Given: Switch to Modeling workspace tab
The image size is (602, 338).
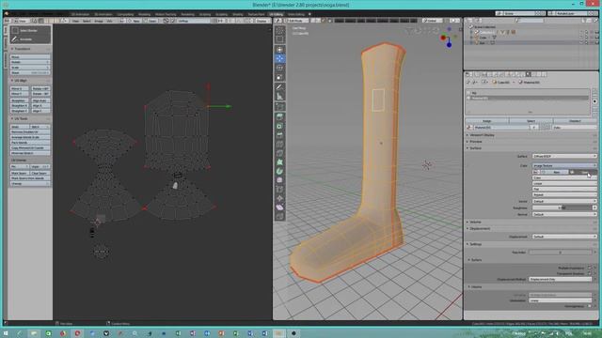Looking at the screenshot, I should [144, 14].
